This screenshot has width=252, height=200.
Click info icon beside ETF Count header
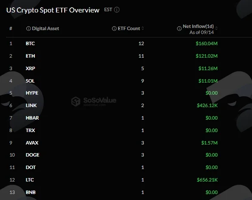click(114, 28)
